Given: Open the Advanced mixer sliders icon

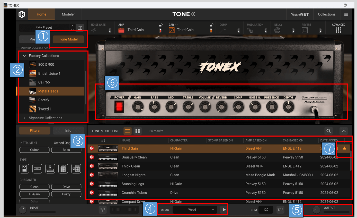Looking at the screenshot, I should click(x=338, y=30).
